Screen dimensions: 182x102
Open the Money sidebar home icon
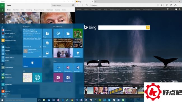[x=2, y=10]
